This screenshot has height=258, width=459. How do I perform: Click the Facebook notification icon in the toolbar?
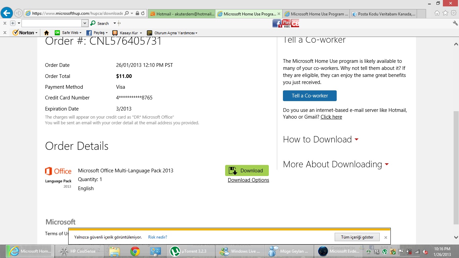[277, 23]
